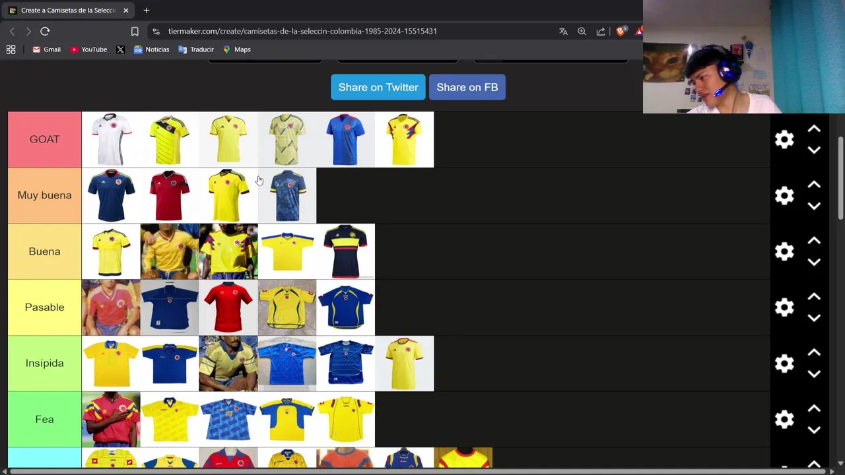Open apps grid in bookmarks bar
The image size is (845, 475).
pos(11,49)
